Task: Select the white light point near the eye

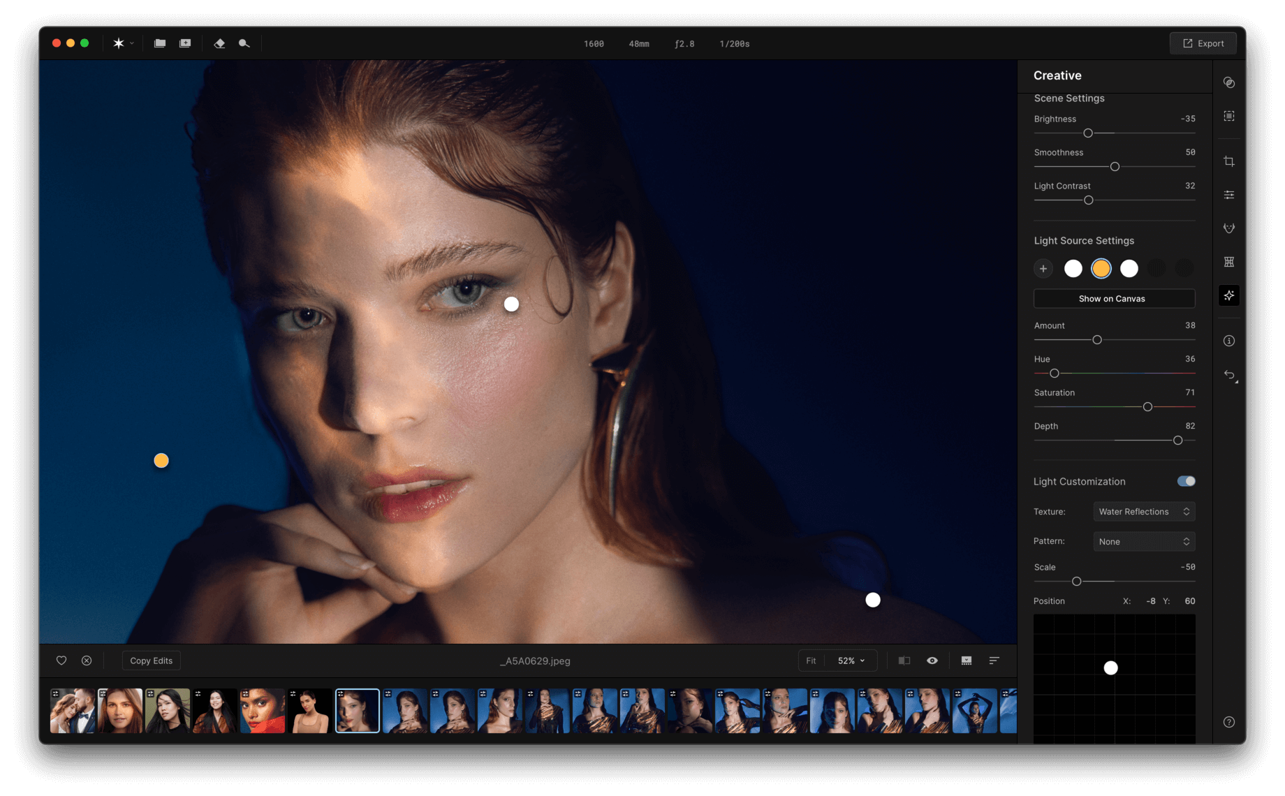Action: pos(512,304)
